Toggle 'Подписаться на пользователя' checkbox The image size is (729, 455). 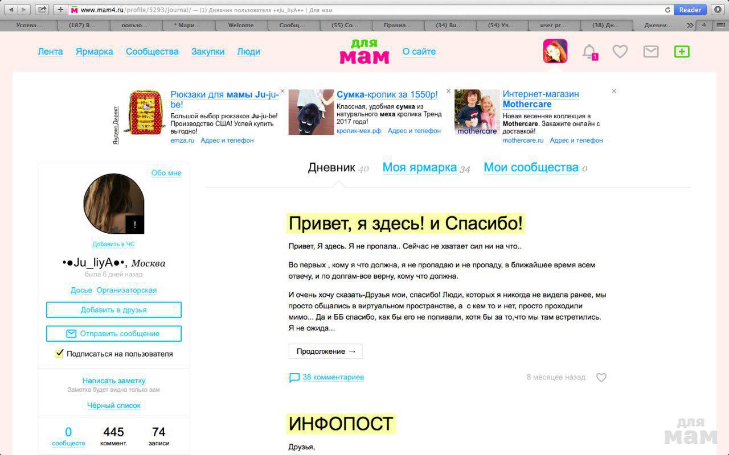tap(59, 354)
